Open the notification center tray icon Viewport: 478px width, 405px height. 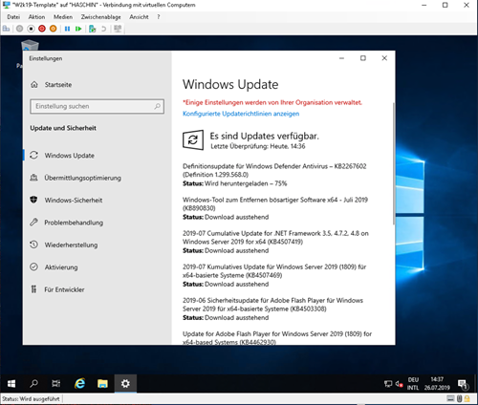(463, 384)
